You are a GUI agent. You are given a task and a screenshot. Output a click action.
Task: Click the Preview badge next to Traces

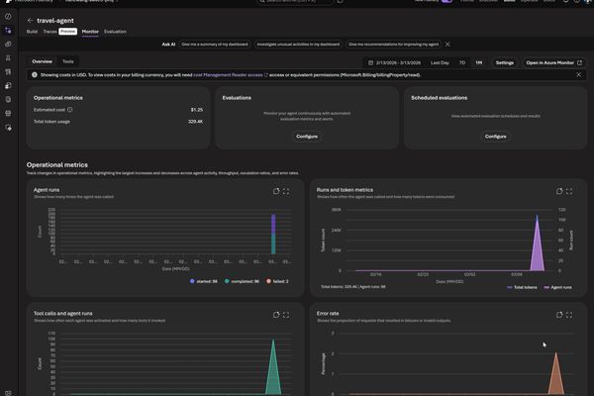pos(67,32)
